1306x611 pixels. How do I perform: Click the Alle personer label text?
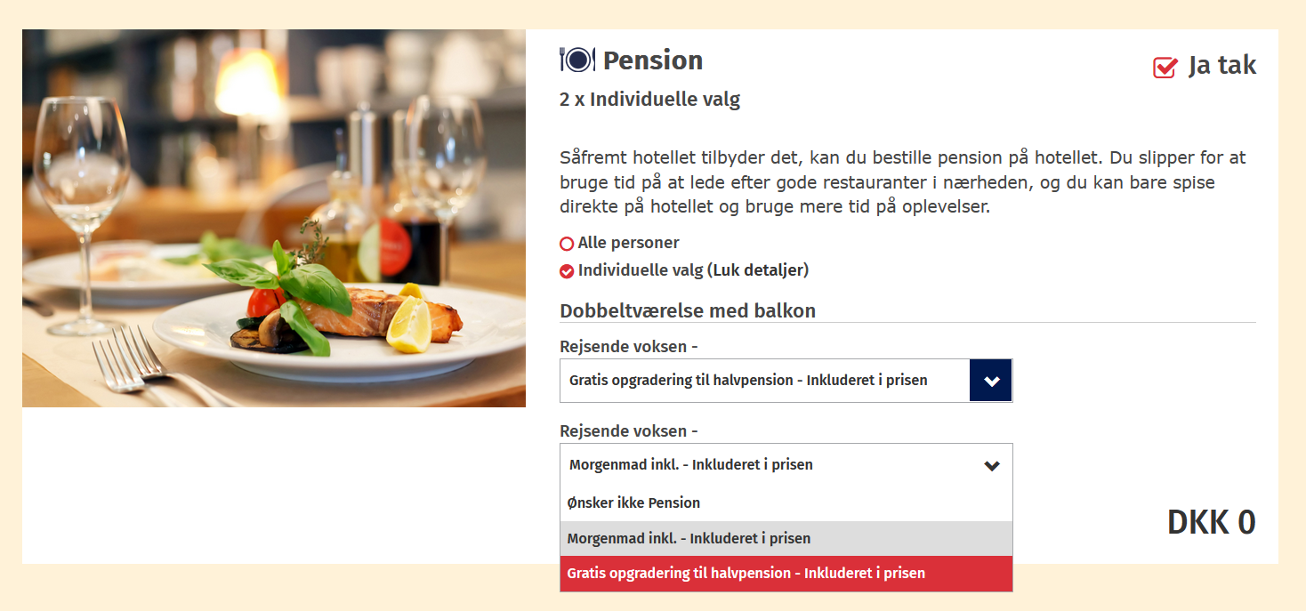628,243
